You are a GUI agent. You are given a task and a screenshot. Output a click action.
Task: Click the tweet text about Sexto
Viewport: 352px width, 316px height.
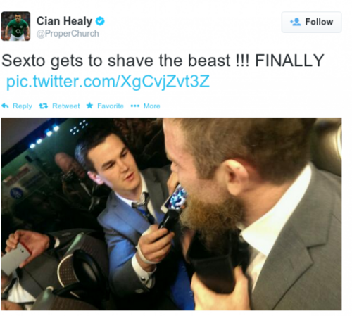[163, 61]
